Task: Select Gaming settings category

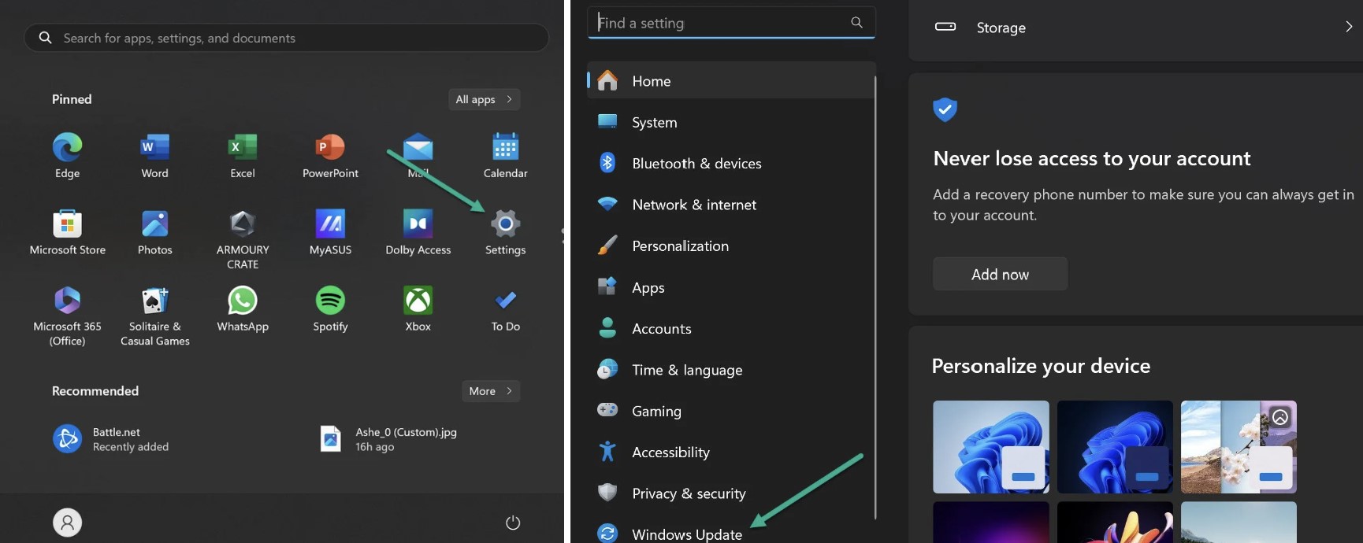Action: point(731,411)
